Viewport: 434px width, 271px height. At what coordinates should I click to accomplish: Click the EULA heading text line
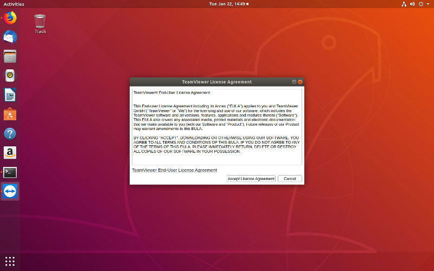coord(171,93)
